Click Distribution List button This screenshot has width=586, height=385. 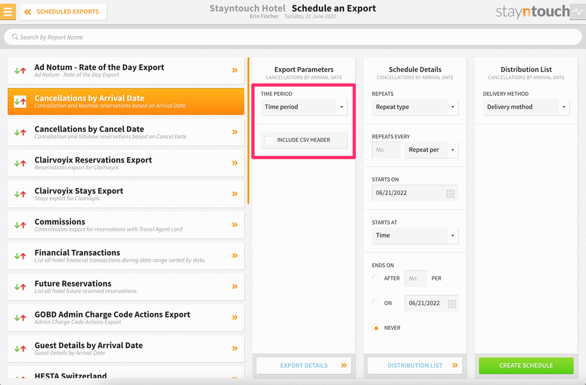click(415, 365)
